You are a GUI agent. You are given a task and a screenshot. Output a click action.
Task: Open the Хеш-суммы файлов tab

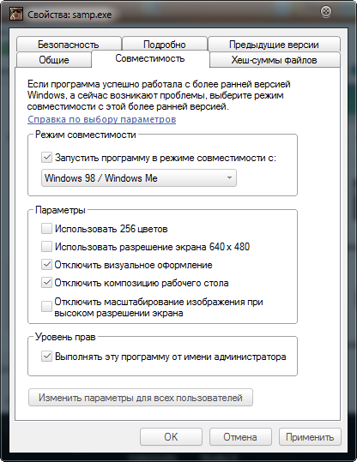click(275, 60)
